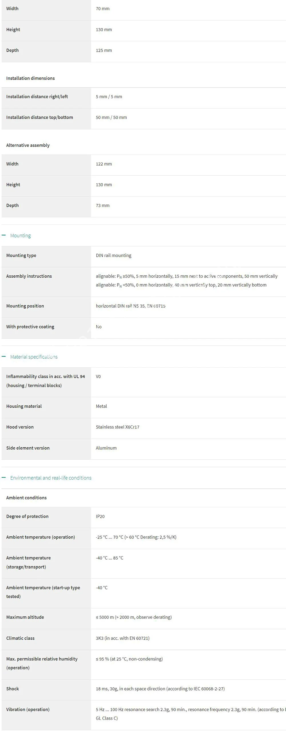Select the Side element version Aluminum value
This screenshot has width=286, height=735.
[x=106, y=448]
